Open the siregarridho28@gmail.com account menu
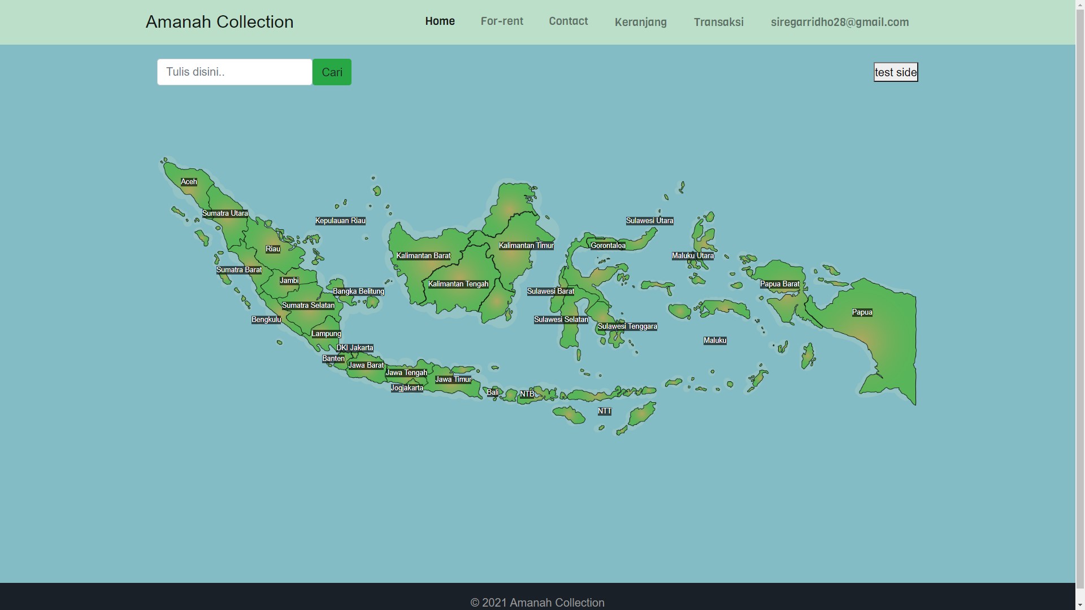1085x610 pixels. (x=839, y=23)
